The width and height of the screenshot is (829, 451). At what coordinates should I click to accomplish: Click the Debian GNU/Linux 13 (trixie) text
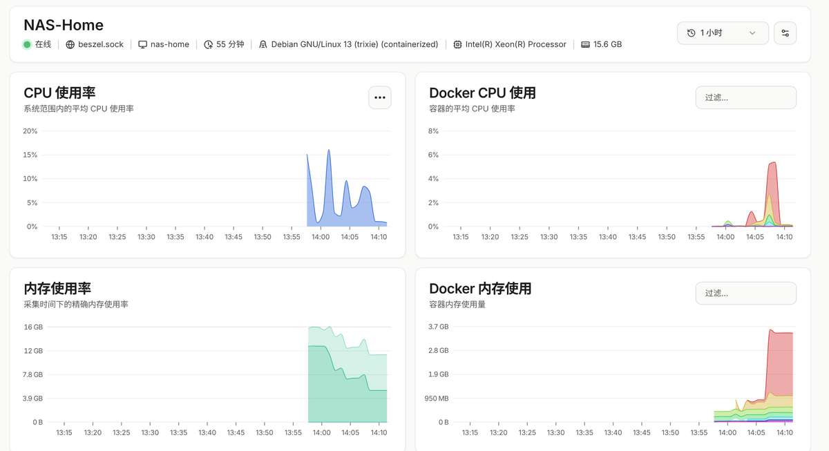(x=354, y=44)
